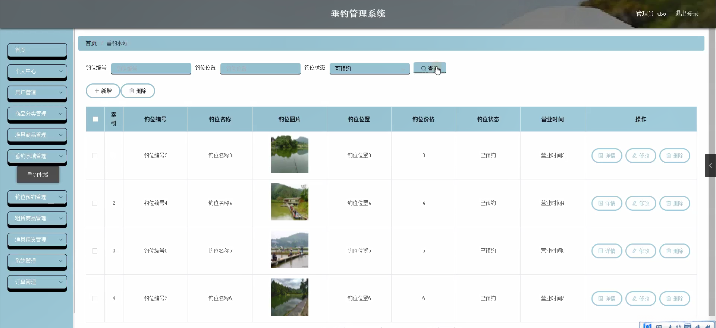The width and height of the screenshot is (716, 328).
Task: Open the 钓位编号3 spot image thumbnail
Action: coord(290,154)
